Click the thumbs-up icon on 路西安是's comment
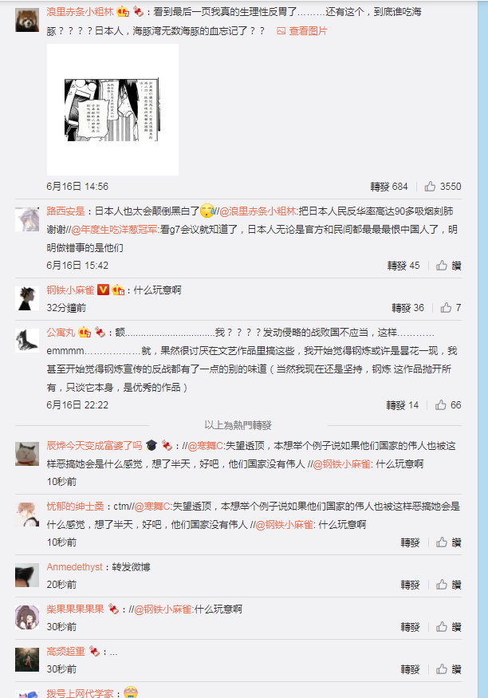The image size is (488, 698). (441, 266)
